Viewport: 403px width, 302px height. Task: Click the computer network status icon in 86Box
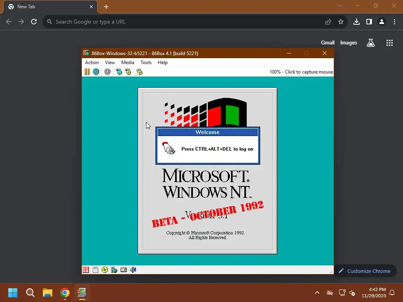coord(114,270)
